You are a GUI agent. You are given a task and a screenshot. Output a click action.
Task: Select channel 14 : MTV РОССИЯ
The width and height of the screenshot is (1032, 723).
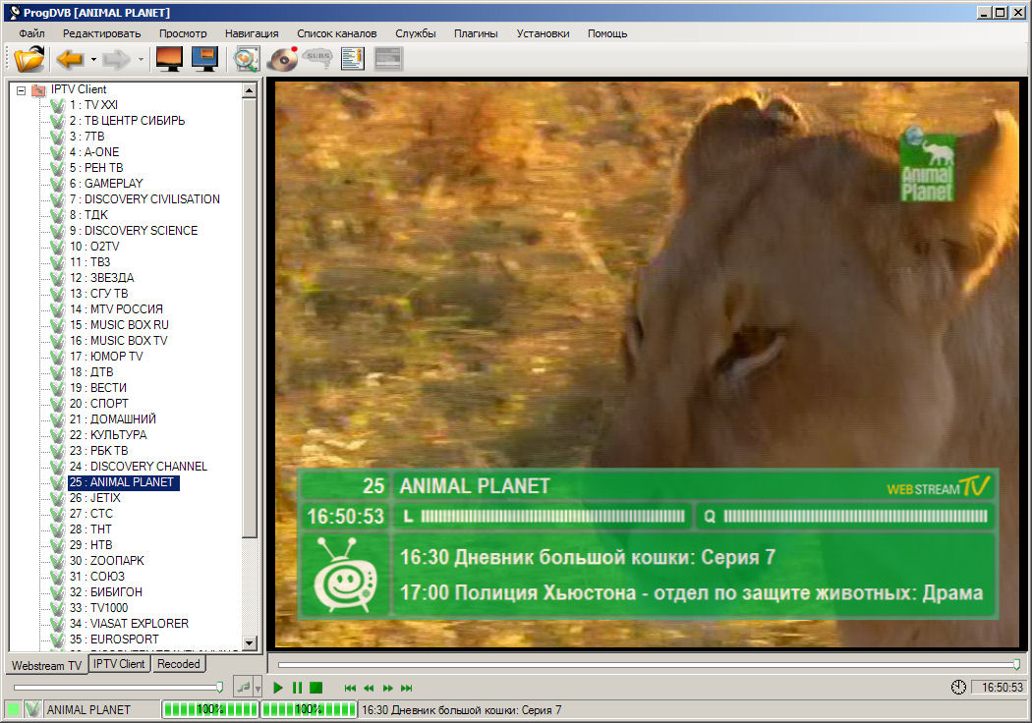tap(116, 309)
